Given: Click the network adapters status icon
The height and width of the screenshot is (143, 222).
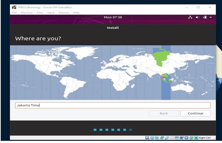Looking at the screenshot, I should 162,138.
